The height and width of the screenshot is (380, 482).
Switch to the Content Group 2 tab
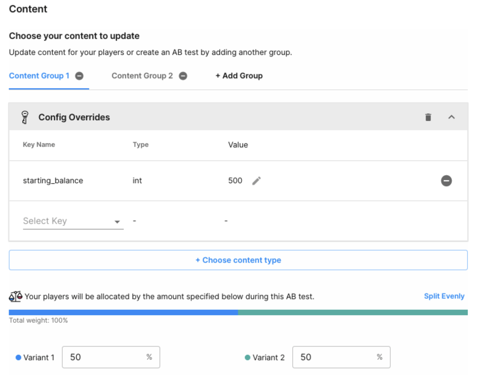pos(142,76)
